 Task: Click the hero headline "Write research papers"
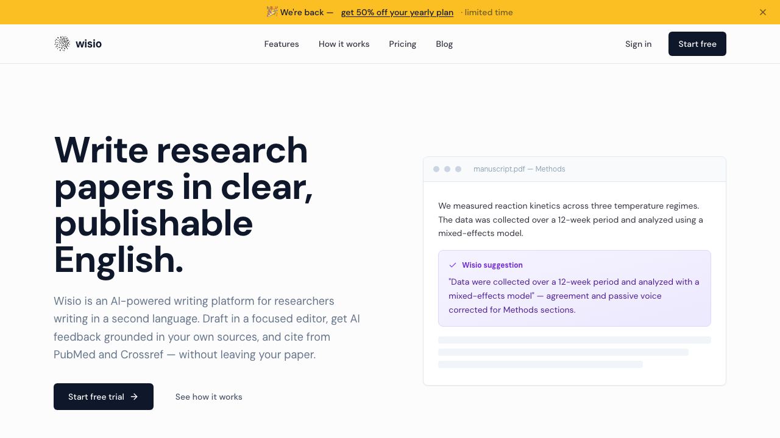tap(183, 204)
